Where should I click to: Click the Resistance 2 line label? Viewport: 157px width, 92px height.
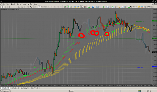[140, 22]
